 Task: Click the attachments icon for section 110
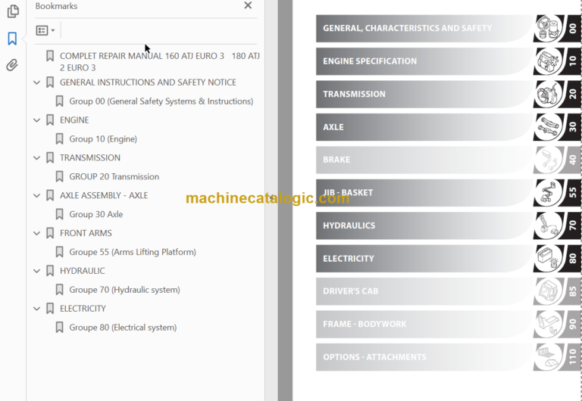(549, 357)
